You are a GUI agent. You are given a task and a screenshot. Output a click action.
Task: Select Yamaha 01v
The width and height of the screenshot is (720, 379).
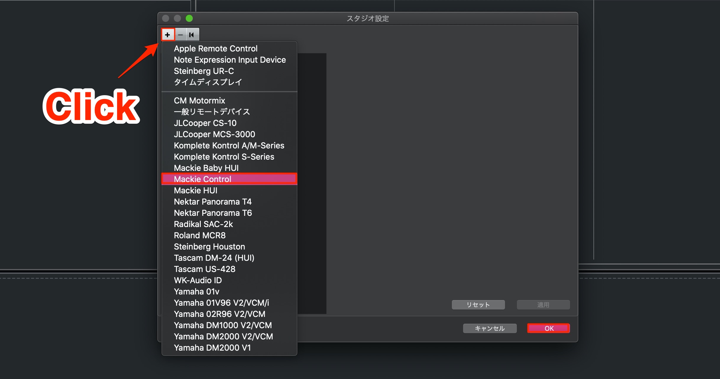229,291
